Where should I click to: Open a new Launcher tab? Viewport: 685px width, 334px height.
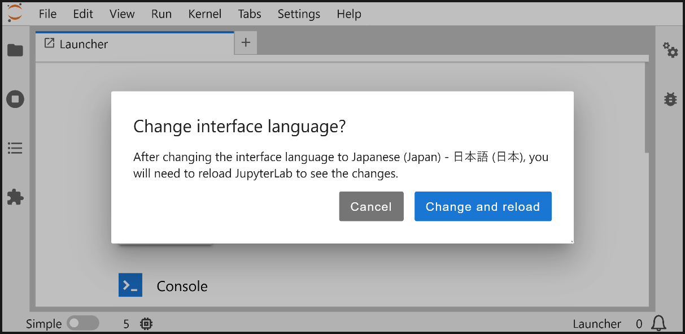tap(245, 43)
